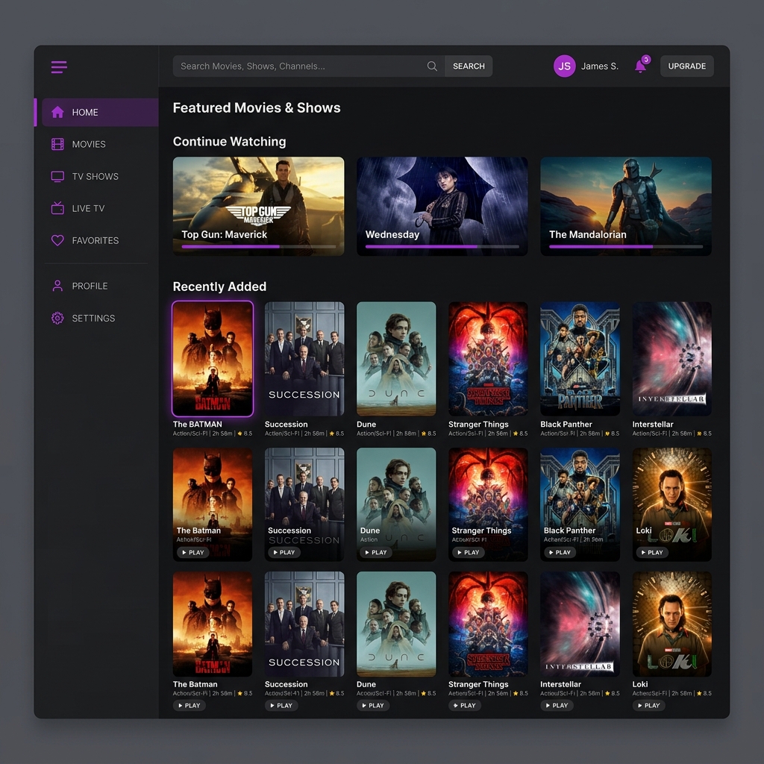Play Succession in second row overlay
Image resolution: width=764 pixels, height=764 pixels.
(x=284, y=553)
